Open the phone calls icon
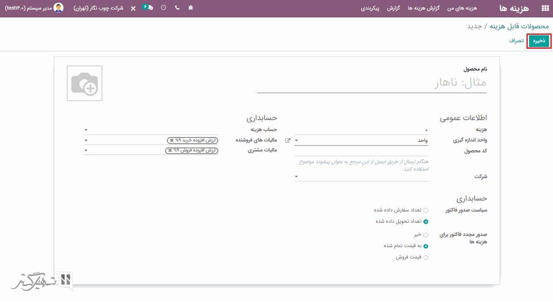The image size is (553, 302). pyautogui.click(x=177, y=8)
